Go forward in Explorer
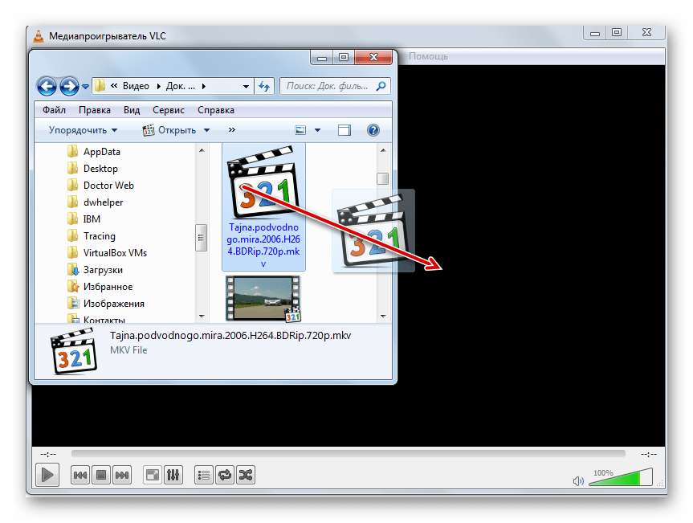693x523 pixels. [x=69, y=86]
